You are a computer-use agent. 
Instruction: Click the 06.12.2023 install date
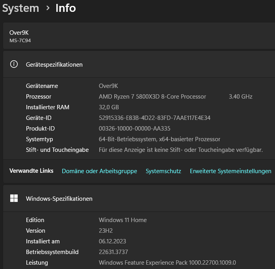click(x=112, y=241)
